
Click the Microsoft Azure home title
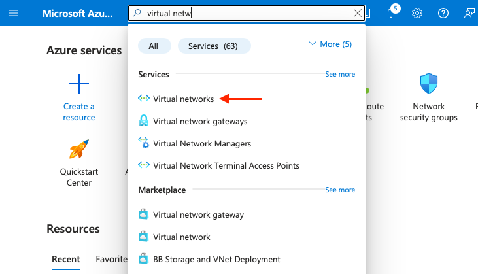tap(77, 14)
